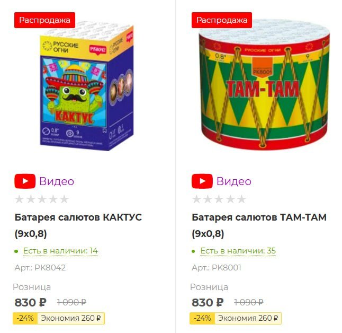Click the Распродажа badge on КАКТУС product
This screenshot has width=342, height=333.
(44, 20)
